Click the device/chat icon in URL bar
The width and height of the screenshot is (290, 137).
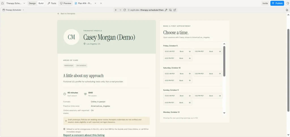170,10
